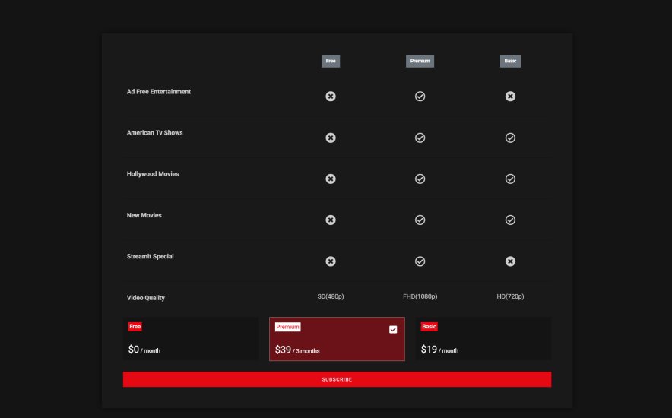Click the Basic cross in Streamit Special row

coord(510,261)
